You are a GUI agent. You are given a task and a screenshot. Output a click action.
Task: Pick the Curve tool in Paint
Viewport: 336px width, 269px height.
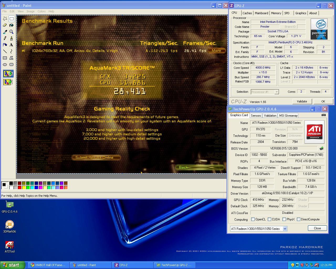point(12,51)
